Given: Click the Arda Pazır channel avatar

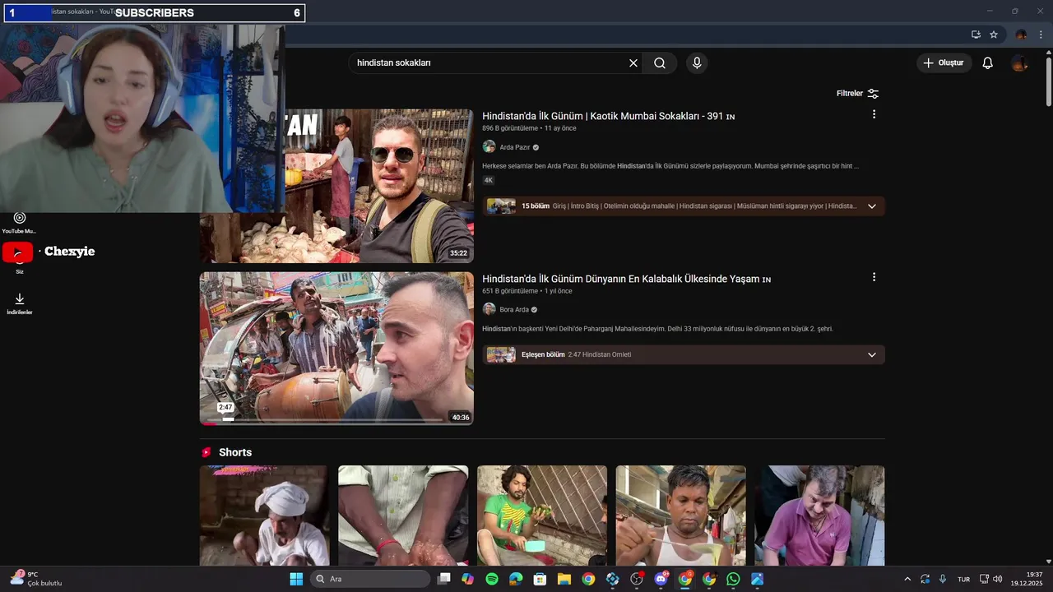Looking at the screenshot, I should pos(489,146).
